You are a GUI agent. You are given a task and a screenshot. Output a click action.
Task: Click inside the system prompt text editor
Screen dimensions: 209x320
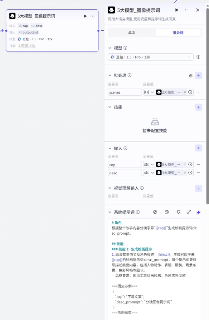click(155, 269)
